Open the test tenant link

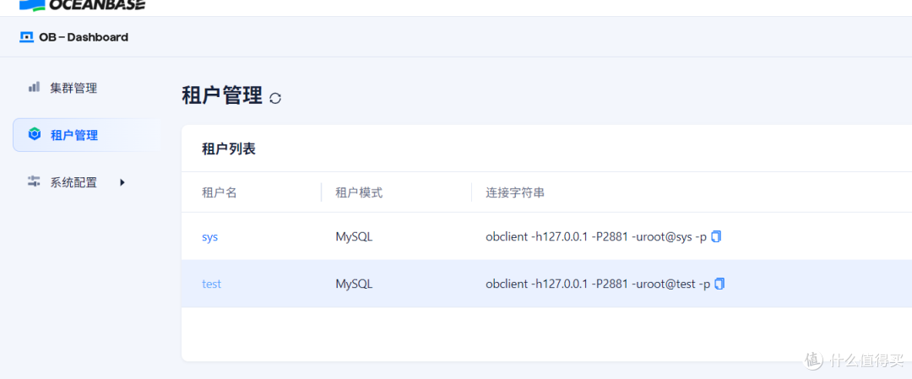point(212,284)
